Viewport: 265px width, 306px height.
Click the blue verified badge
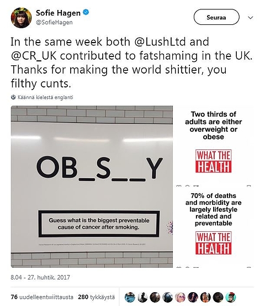(86, 12)
